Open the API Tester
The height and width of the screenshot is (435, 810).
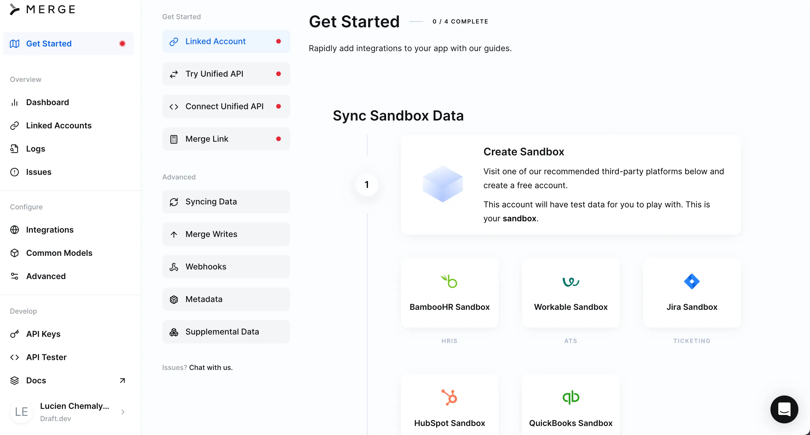(x=46, y=357)
